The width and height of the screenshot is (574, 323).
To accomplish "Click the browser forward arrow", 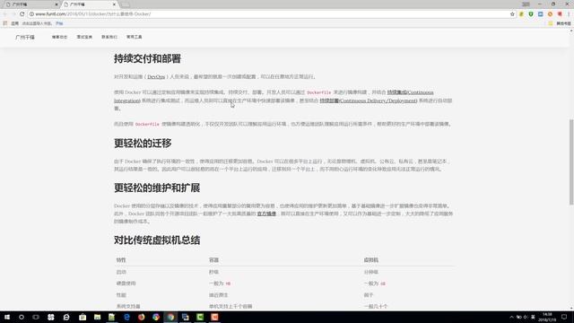I will coord(13,14).
